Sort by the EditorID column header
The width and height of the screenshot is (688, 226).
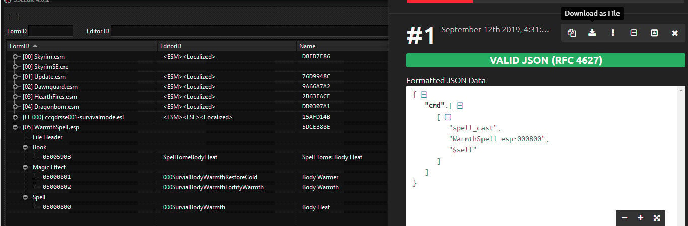[x=226, y=46]
